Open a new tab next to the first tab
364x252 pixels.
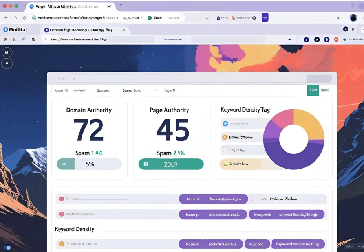coord(121,6)
